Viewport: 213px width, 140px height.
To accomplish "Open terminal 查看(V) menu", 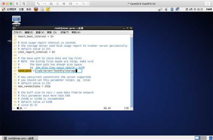I will click(40, 32).
